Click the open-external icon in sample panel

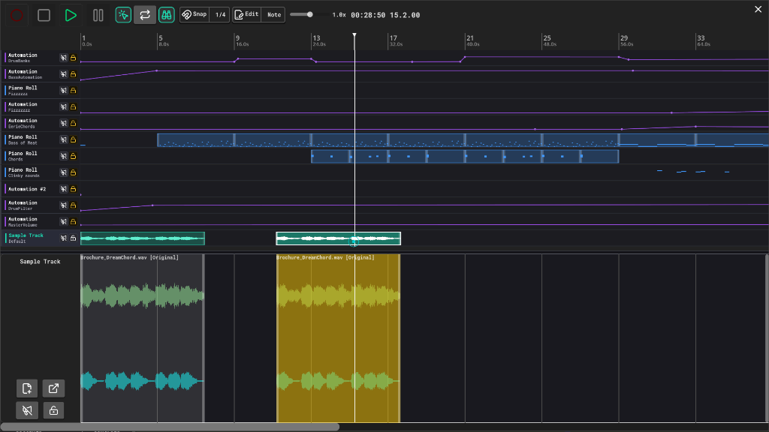pyautogui.click(x=53, y=388)
